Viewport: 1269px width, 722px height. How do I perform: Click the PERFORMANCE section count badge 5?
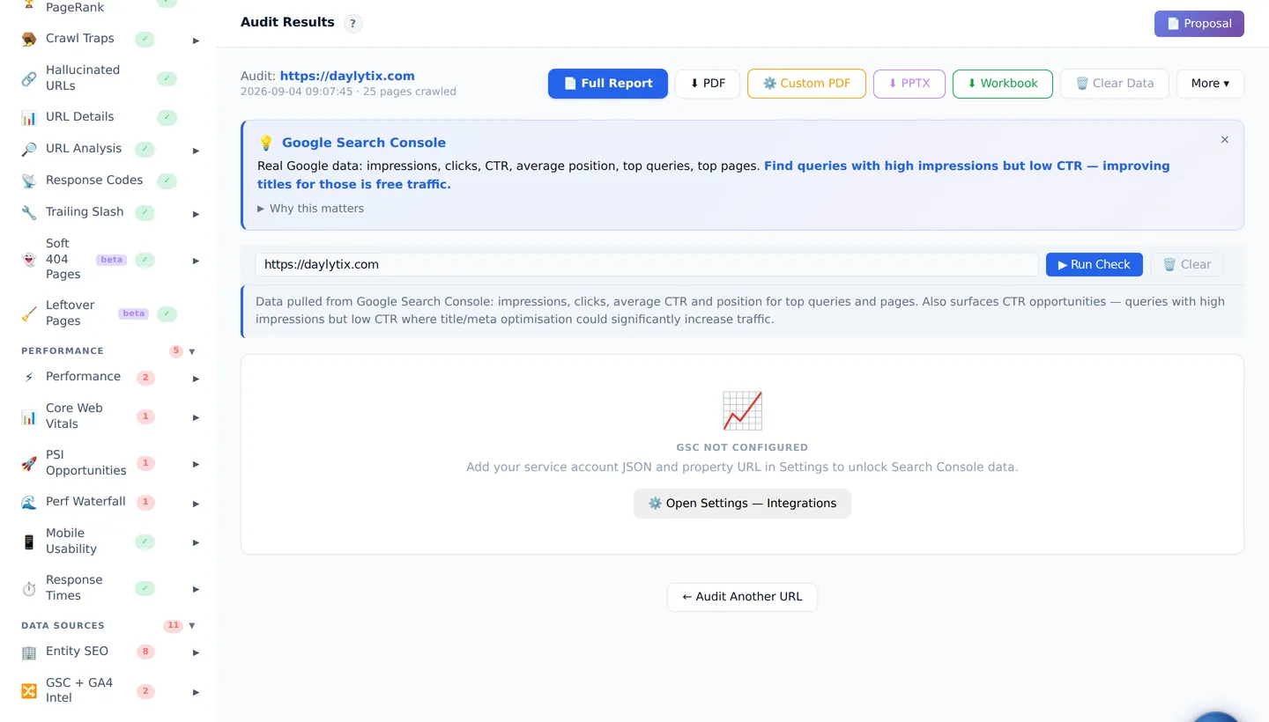point(176,351)
